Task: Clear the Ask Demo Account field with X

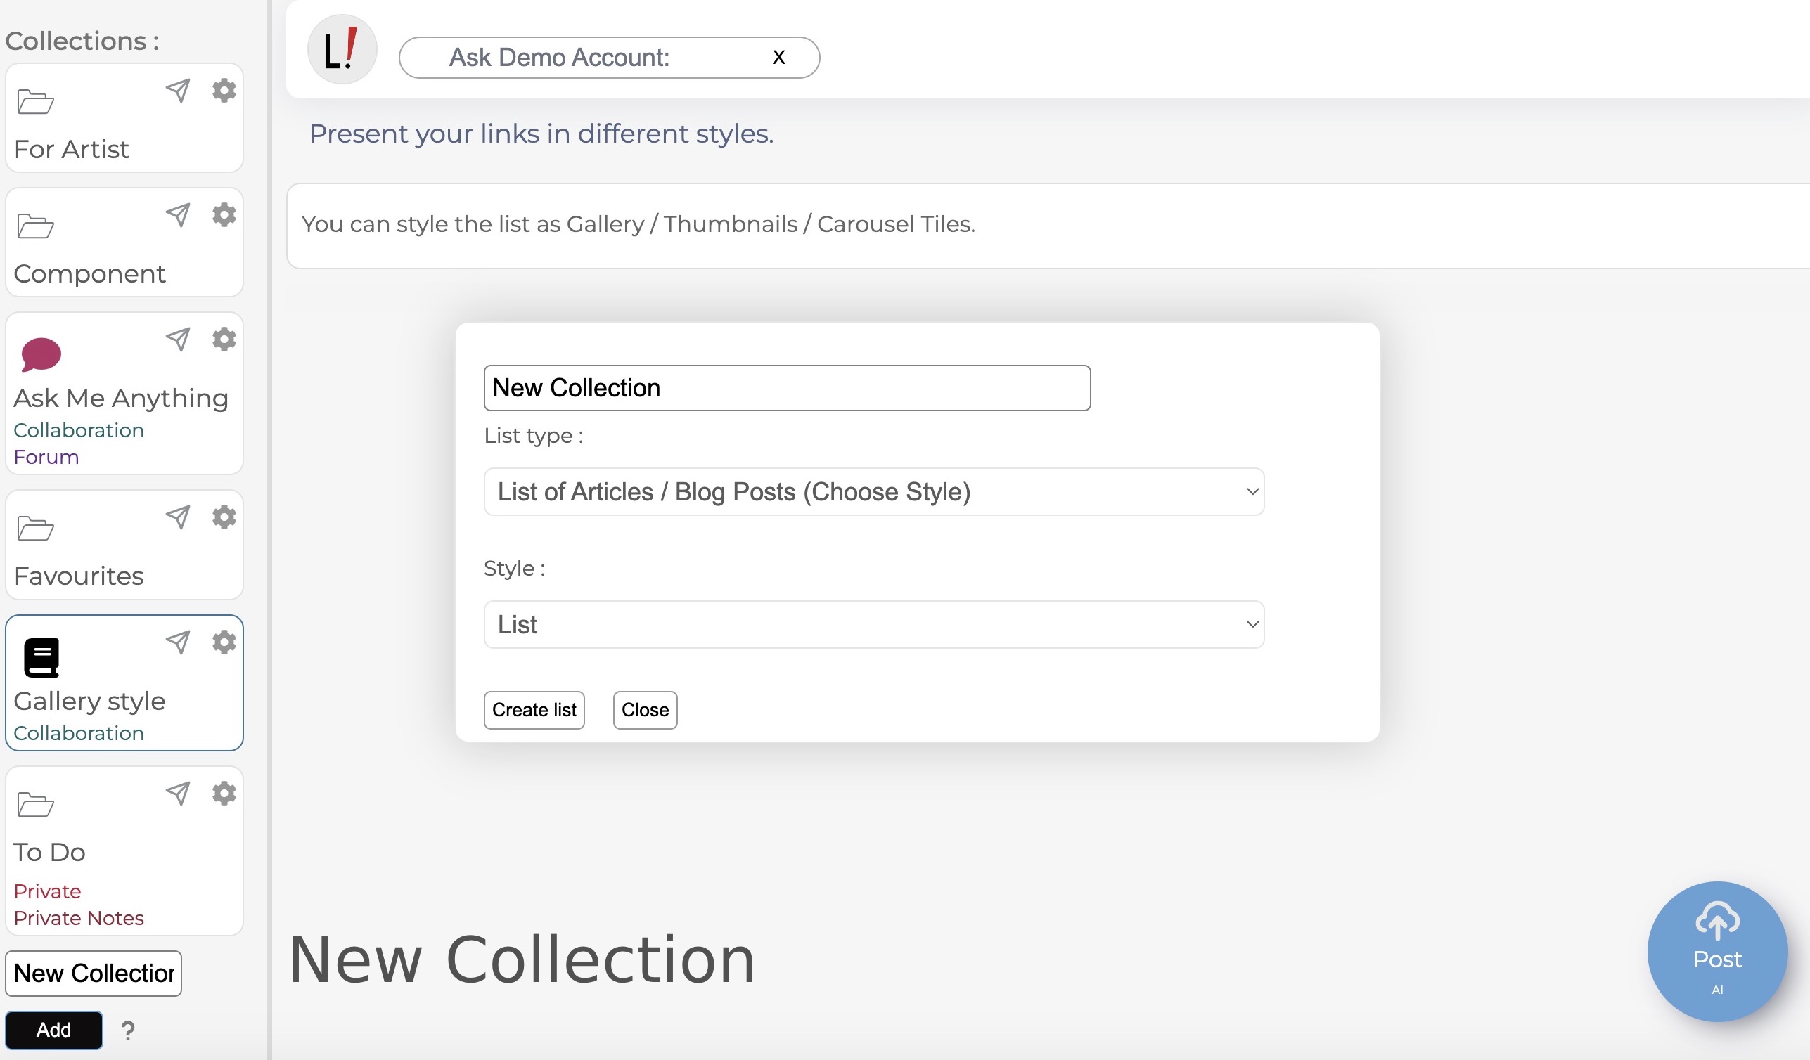Action: 778,57
